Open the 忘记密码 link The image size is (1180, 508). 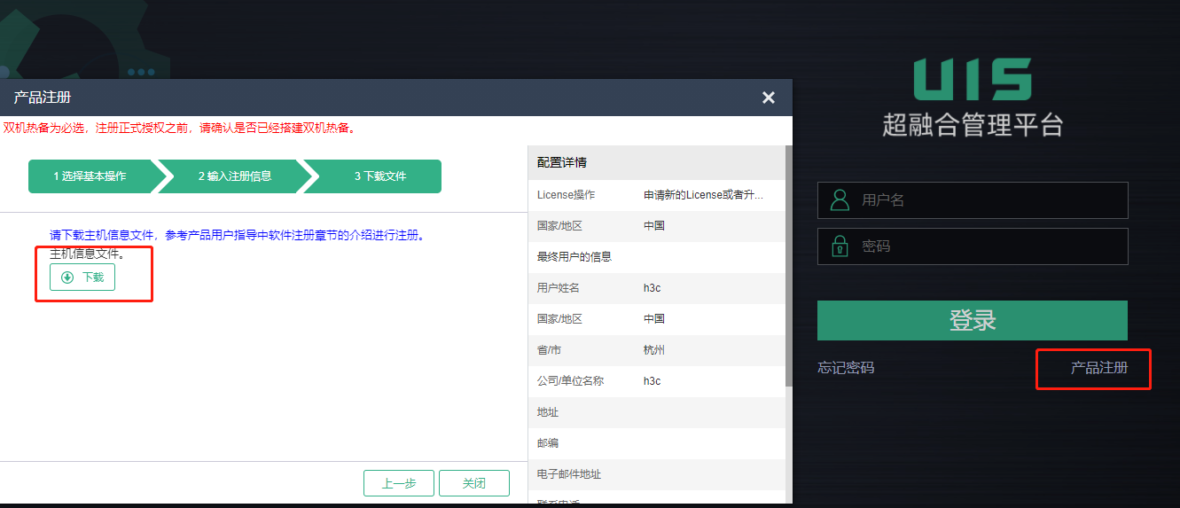click(846, 367)
